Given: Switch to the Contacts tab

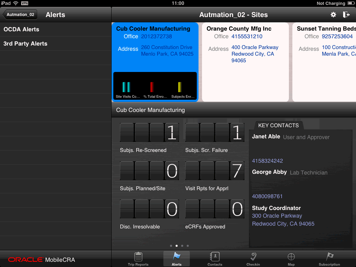Looking at the screenshot, I should [x=215, y=259].
